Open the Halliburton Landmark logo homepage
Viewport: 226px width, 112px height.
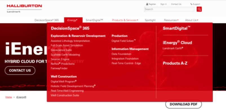pos(24,8)
